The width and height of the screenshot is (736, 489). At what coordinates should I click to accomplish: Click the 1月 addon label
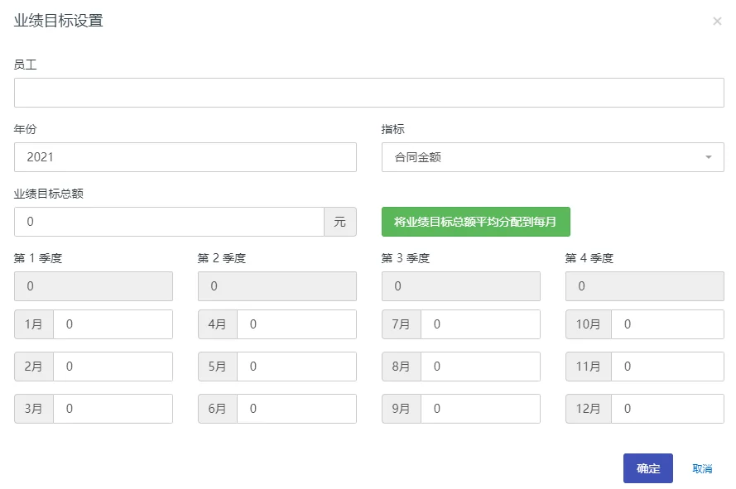tap(34, 324)
